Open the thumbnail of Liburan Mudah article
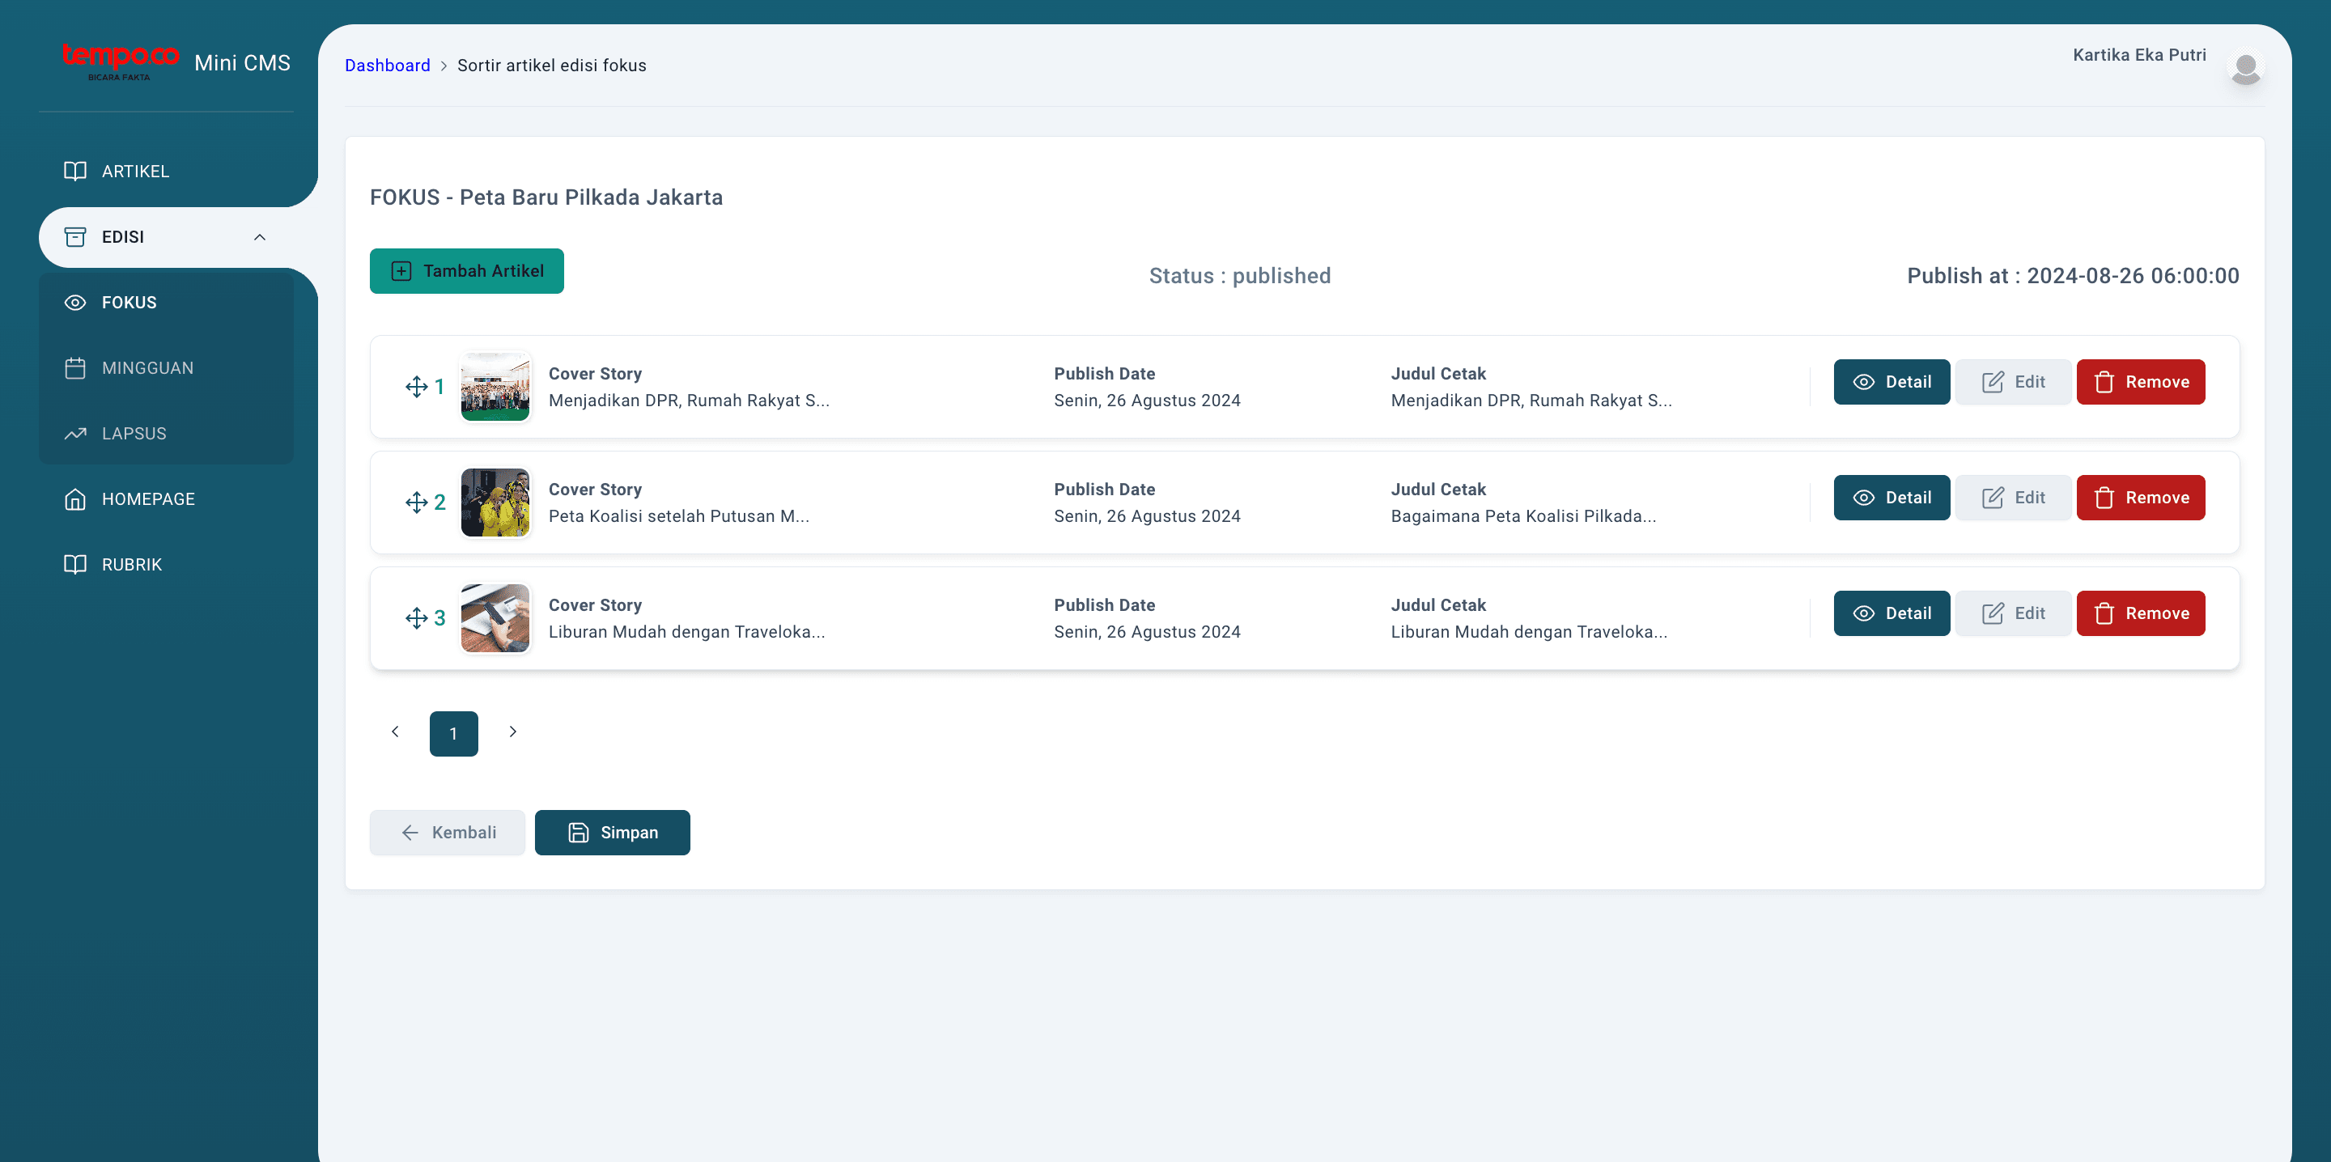 [x=495, y=618]
